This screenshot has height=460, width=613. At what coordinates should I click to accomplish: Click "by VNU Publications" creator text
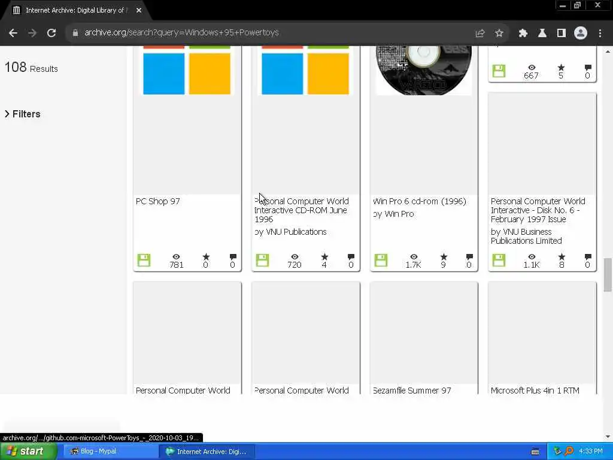pos(290,232)
